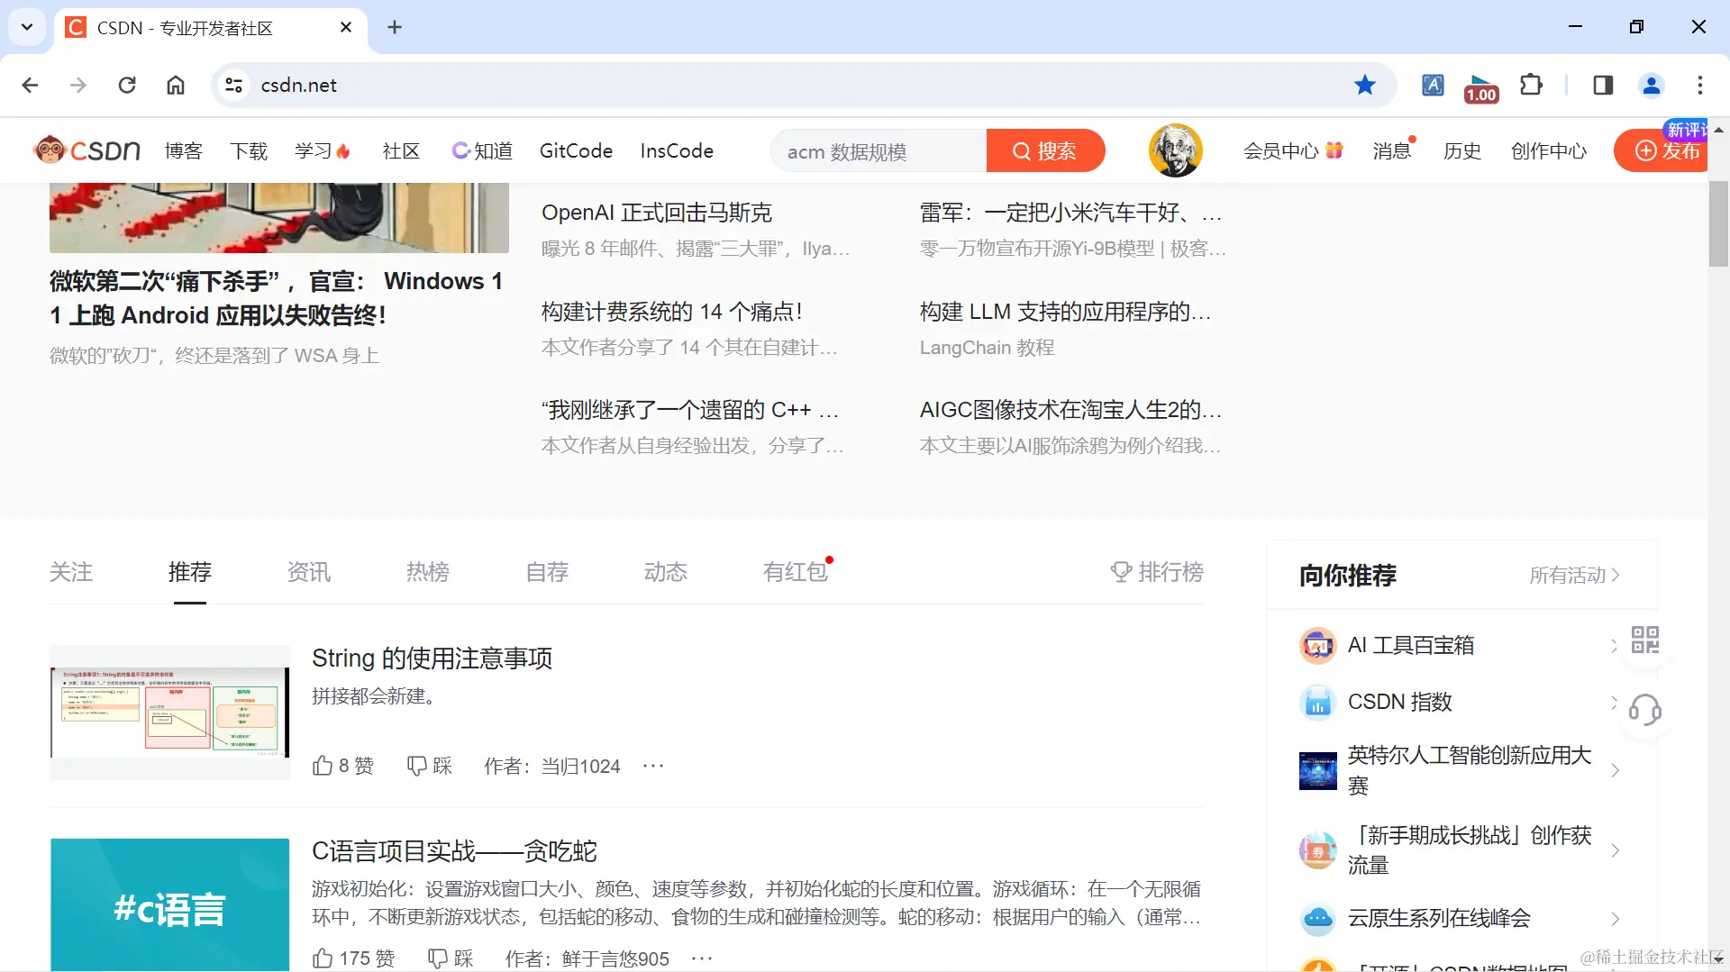View site information icon in address bar
Viewport: 1730px width, 972px height.
[x=234, y=85]
